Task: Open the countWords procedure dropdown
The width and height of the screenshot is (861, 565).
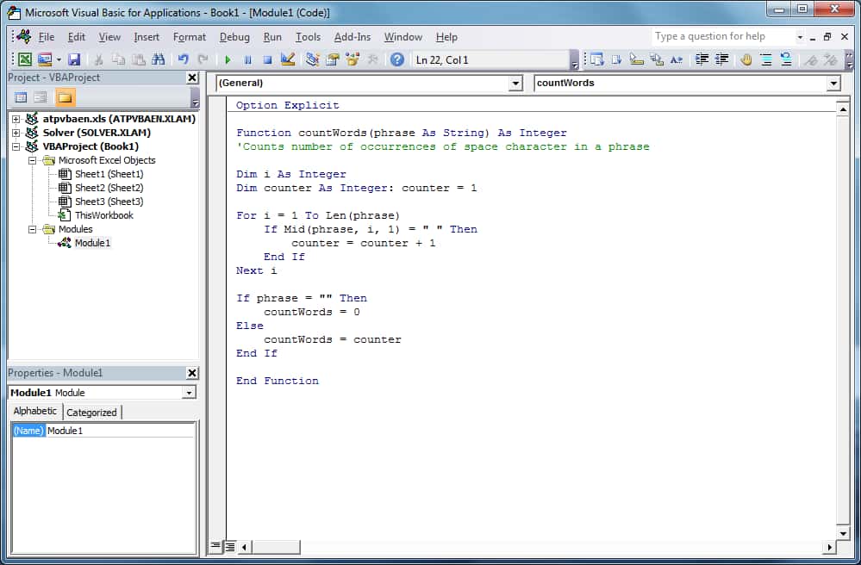Action: (x=833, y=84)
